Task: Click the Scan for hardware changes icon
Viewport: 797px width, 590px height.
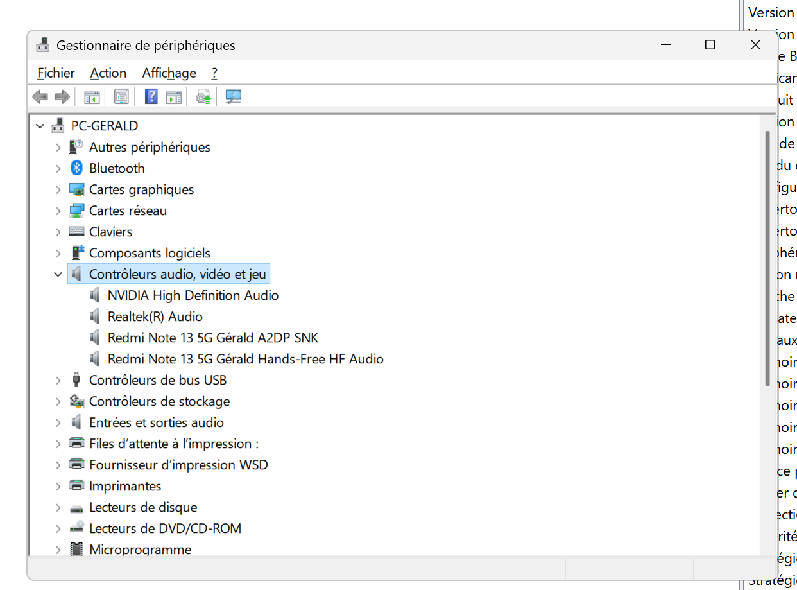Action: tap(234, 97)
